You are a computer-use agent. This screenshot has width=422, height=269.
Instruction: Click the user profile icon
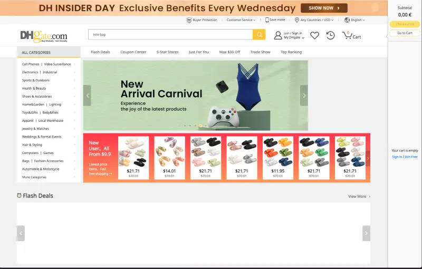click(x=278, y=35)
